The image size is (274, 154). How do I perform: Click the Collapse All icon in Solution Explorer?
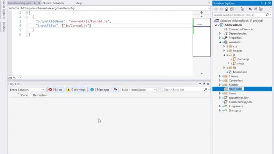click(256, 9)
